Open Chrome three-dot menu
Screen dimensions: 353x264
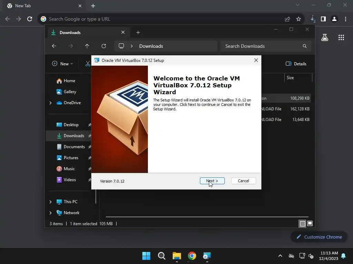click(x=345, y=19)
